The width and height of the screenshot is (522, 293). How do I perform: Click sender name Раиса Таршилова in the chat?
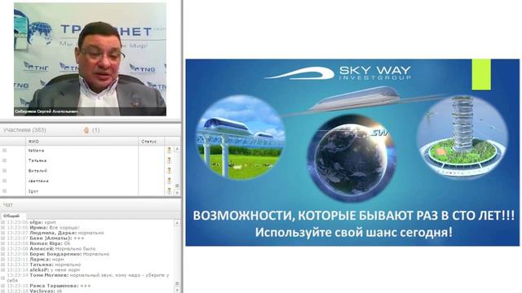pyautogui.click(x=55, y=286)
